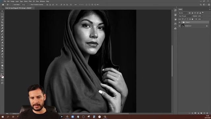
Task: Select the Rectangular Marquee tool
Action: [x=2, y=14]
